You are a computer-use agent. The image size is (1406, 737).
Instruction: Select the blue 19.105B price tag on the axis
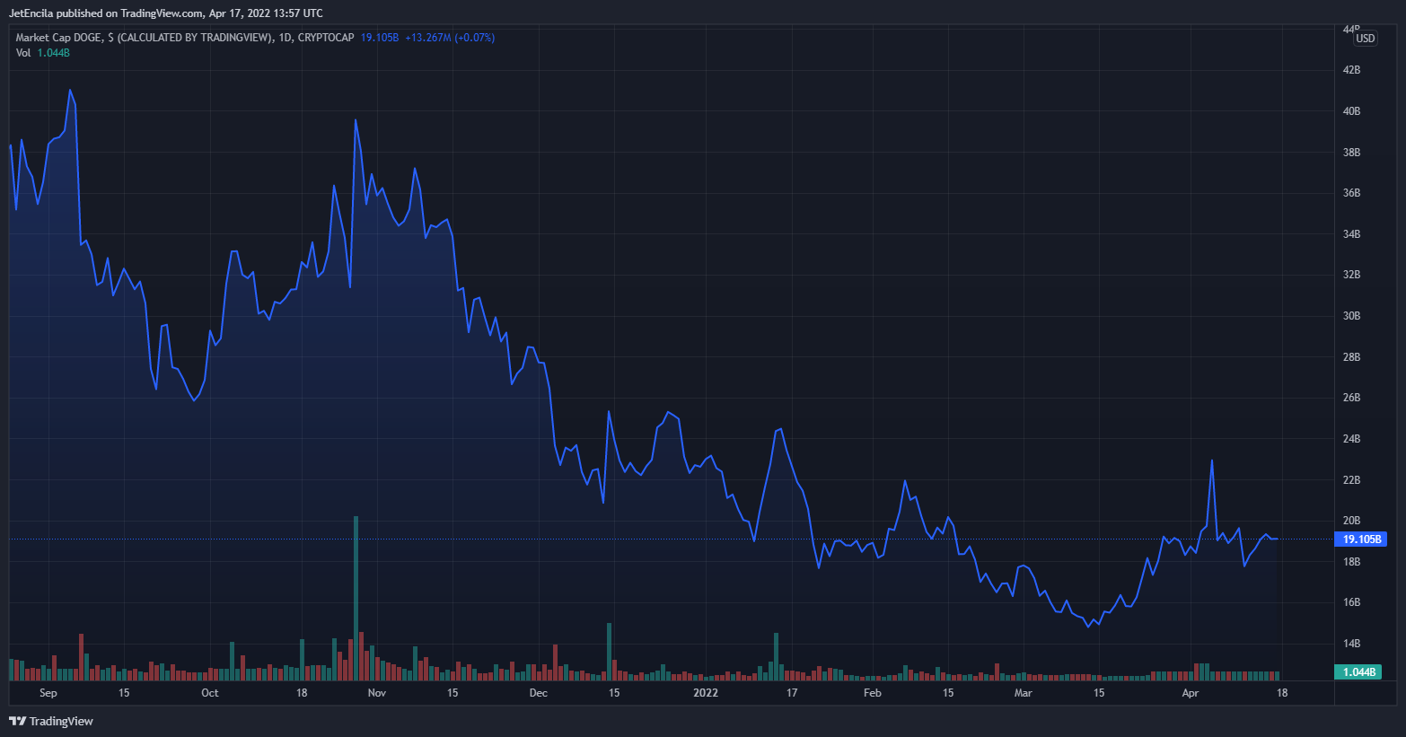click(x=1361, y=540)
